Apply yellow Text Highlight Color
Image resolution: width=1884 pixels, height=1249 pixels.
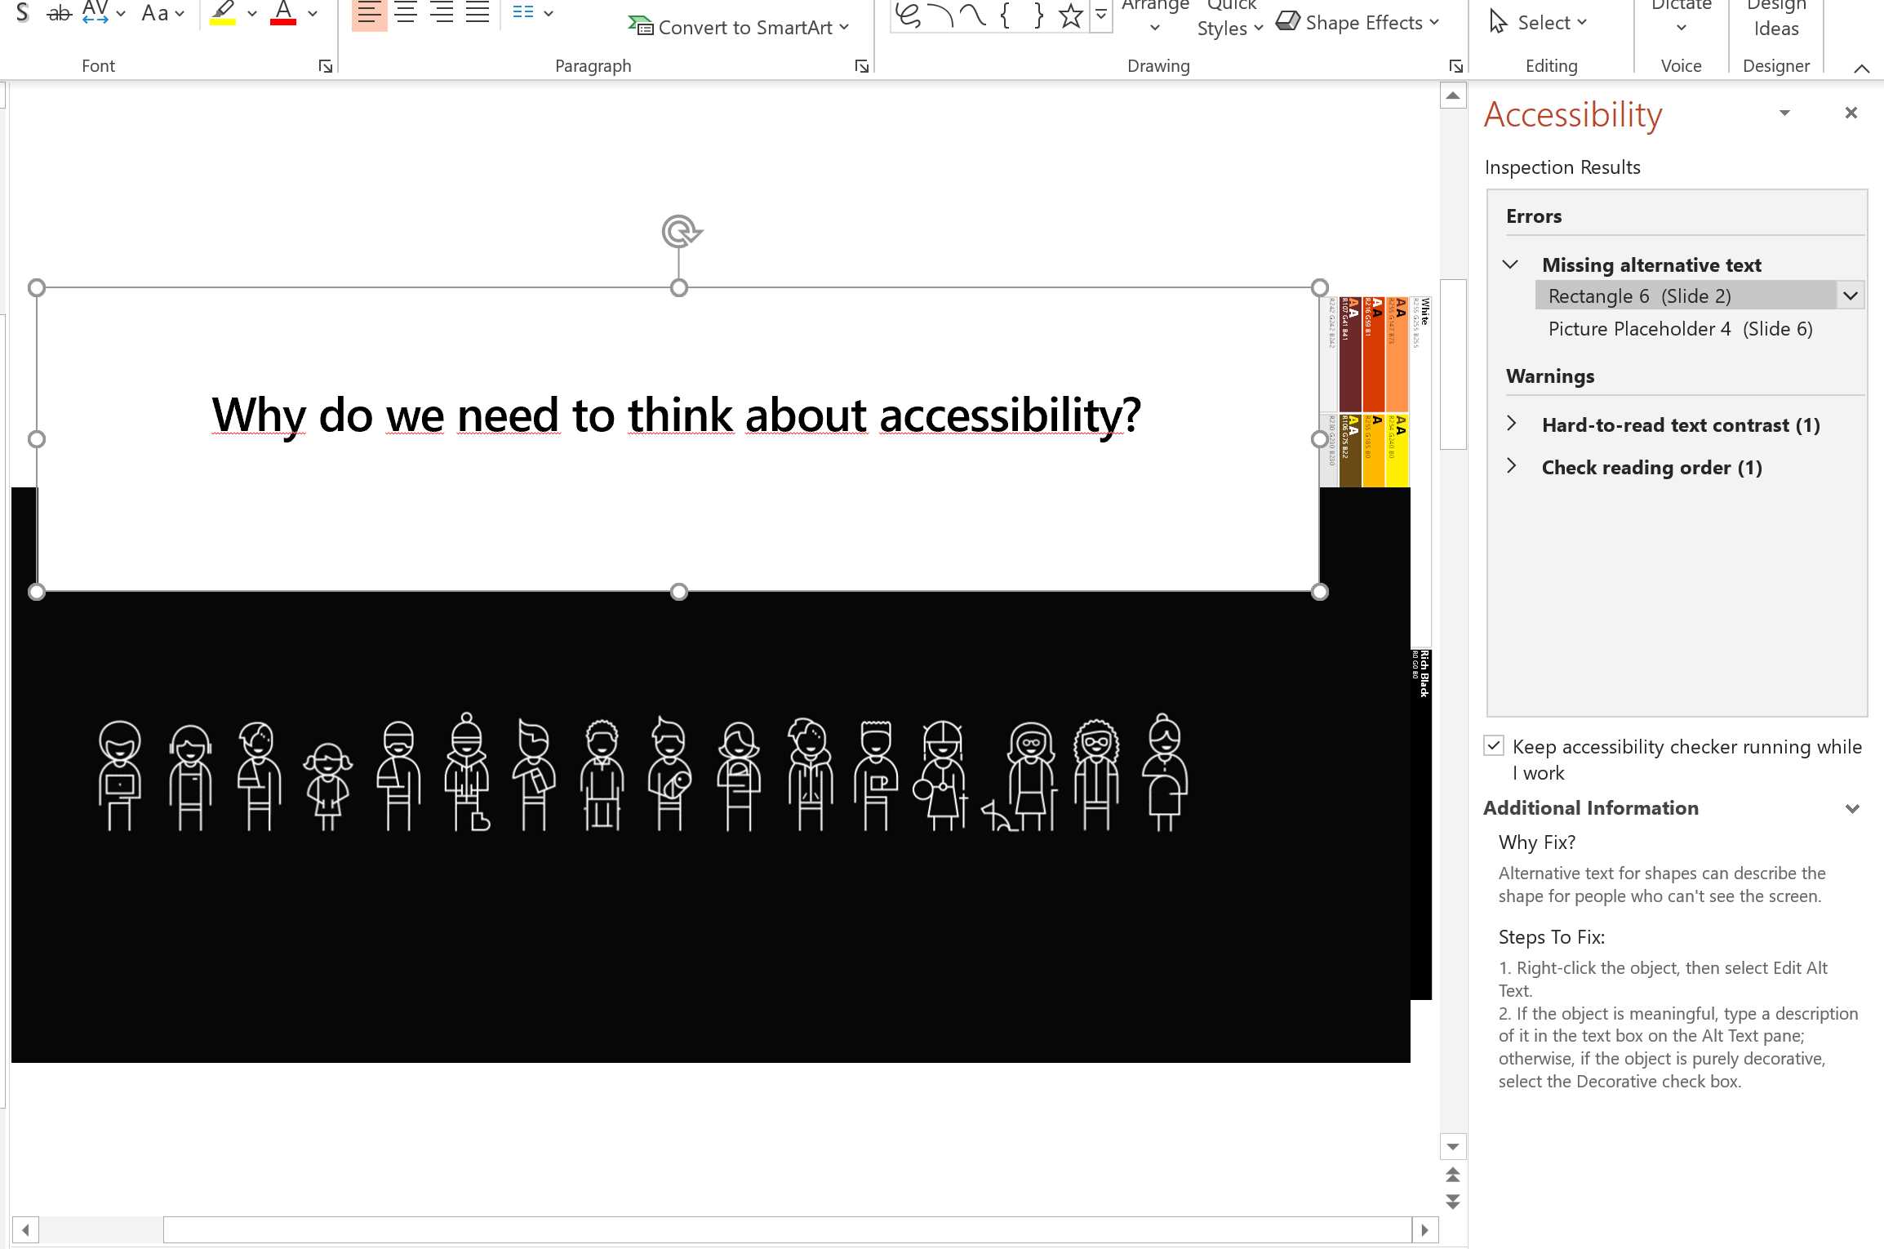click(223, 13)
